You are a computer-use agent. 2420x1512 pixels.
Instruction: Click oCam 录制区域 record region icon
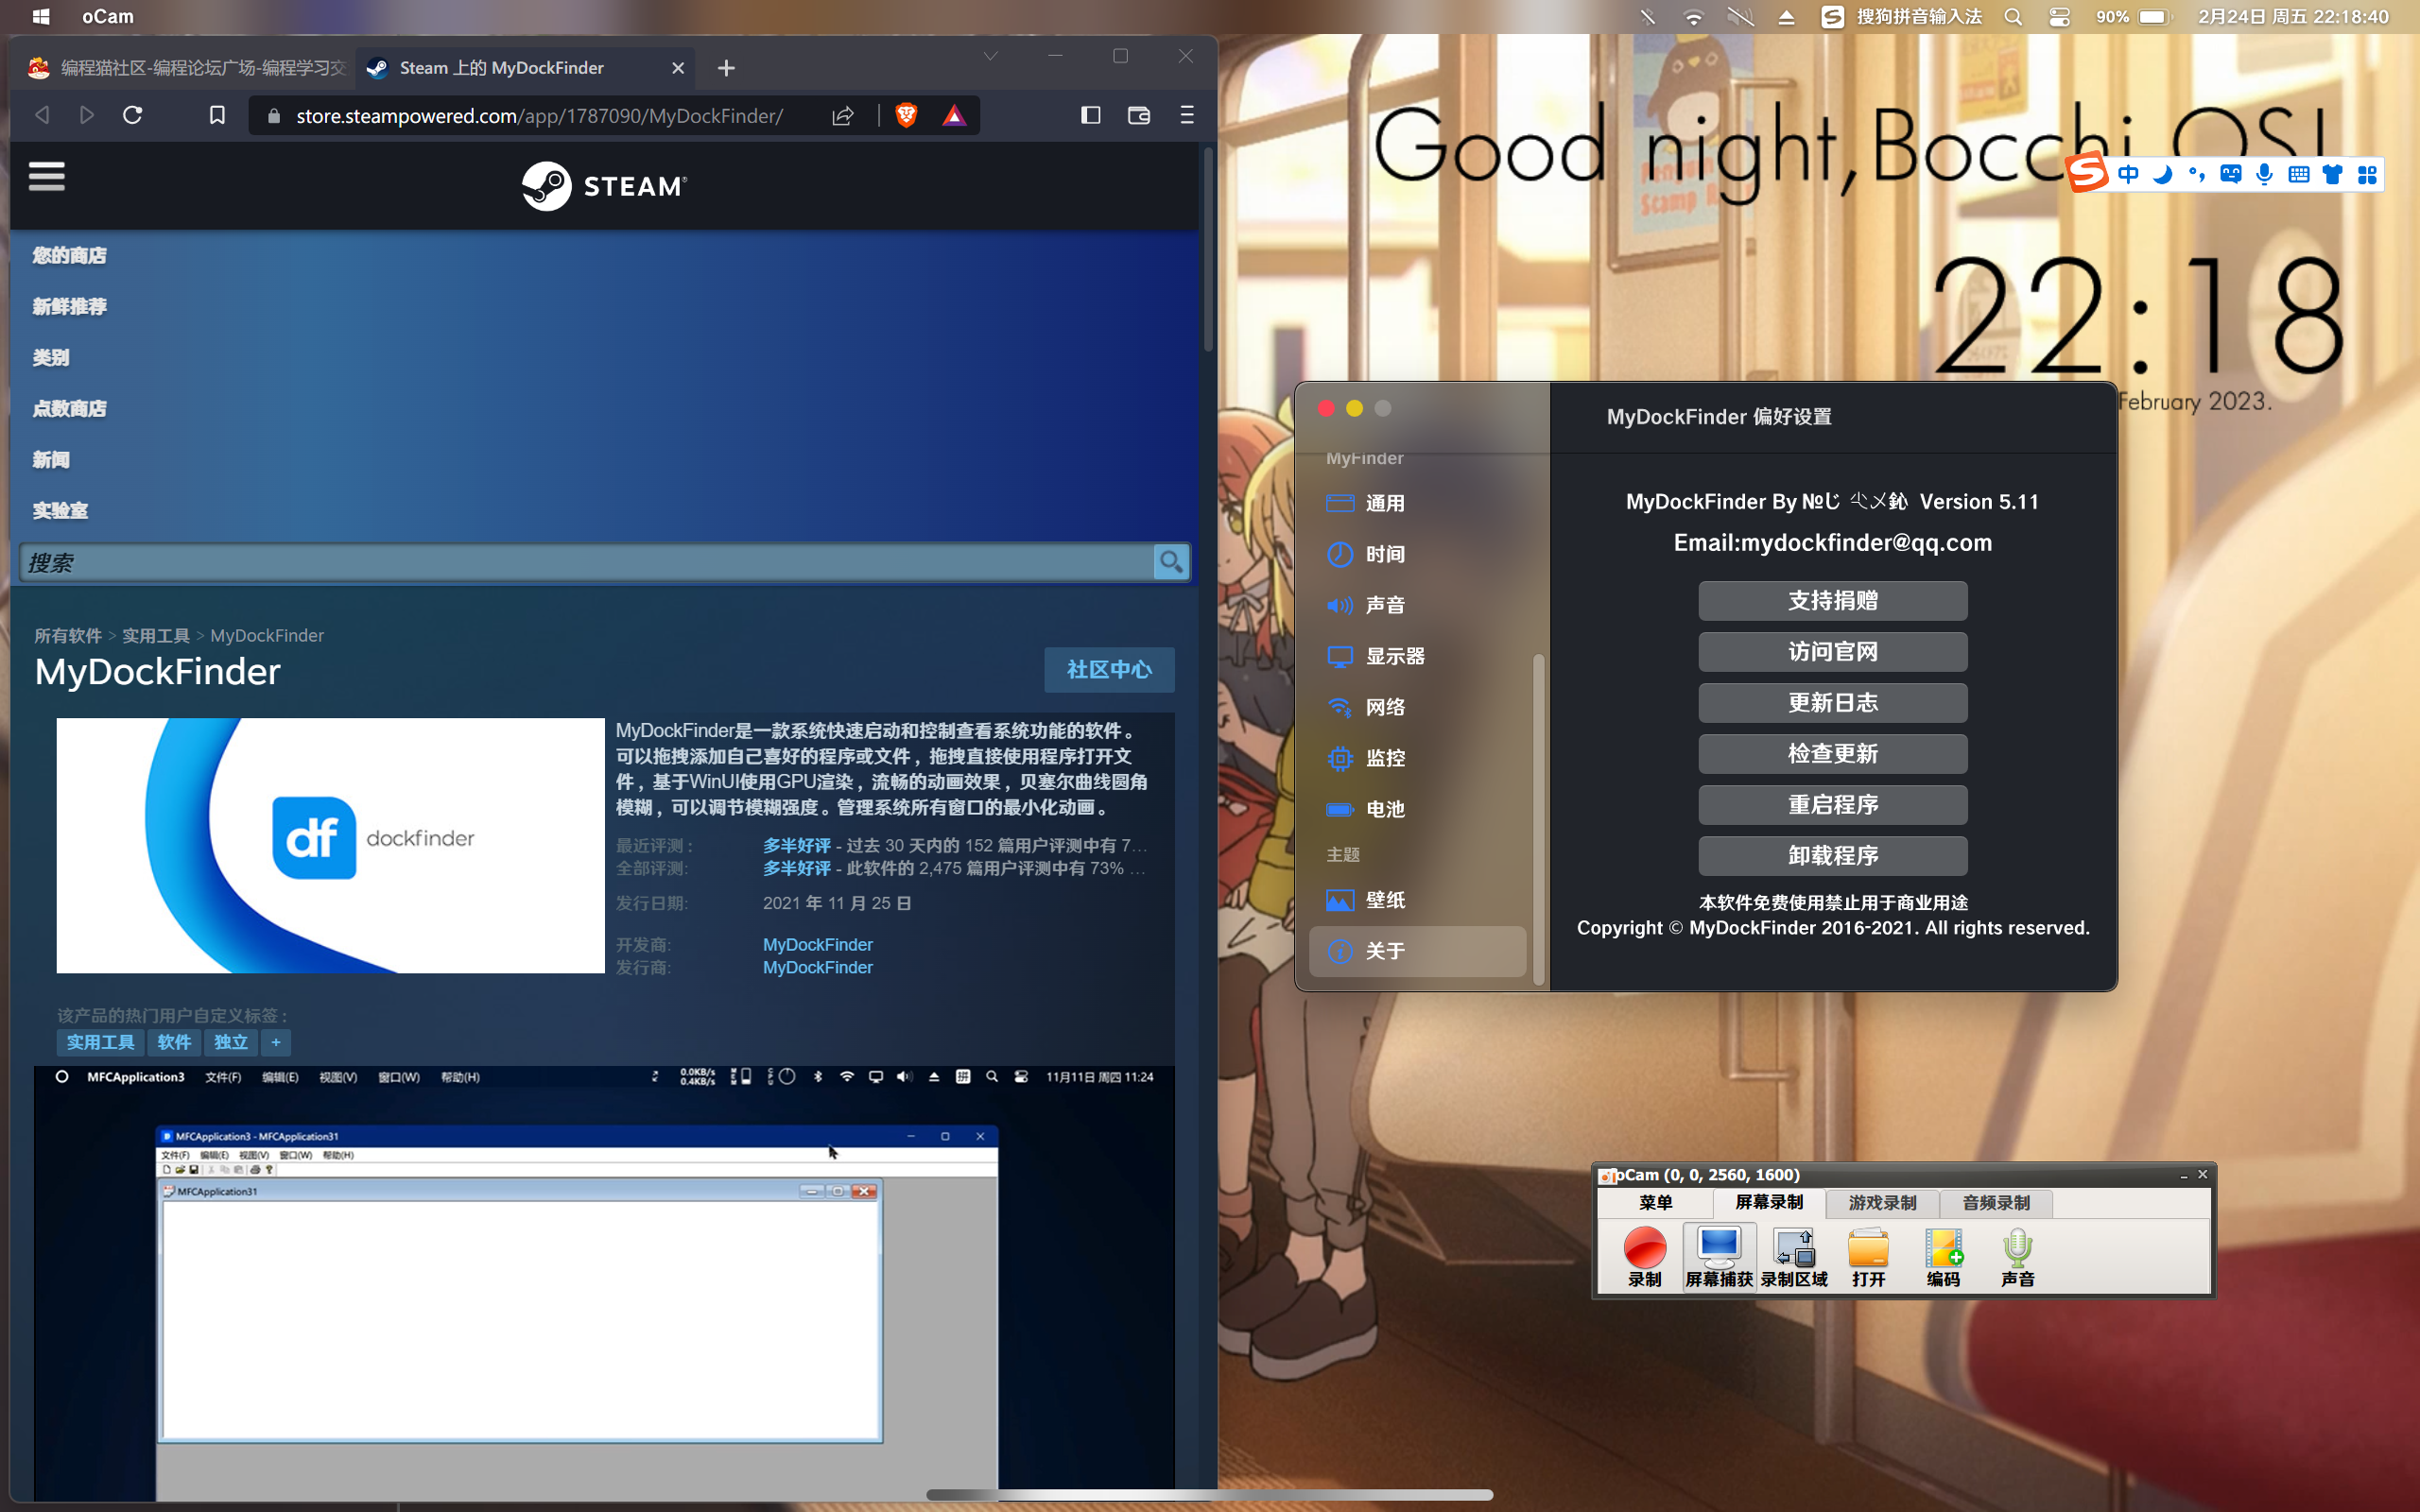coord(1794,1257)
